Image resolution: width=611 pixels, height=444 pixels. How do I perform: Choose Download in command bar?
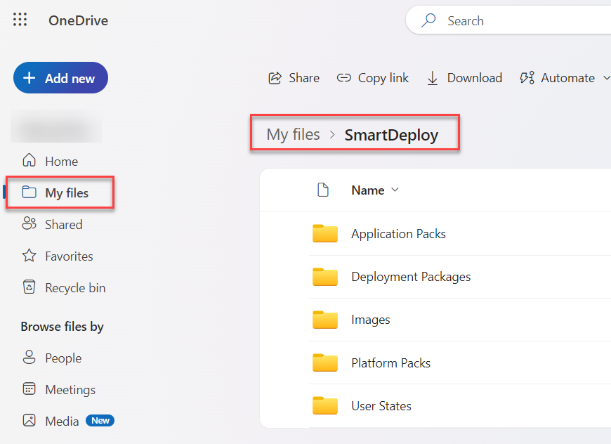(474, 78)
